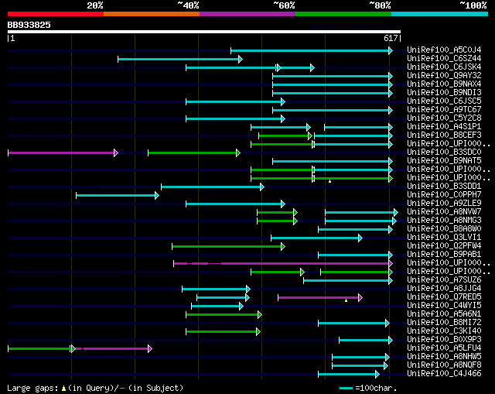Screen dimensions: 495x394
Task: Select the UniRef100_A4S1P1 label
Action: (444, 126)
